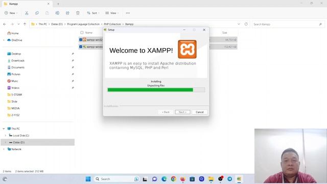This screenshot has height=184, width=327.
Task: Open Task View from taskbar
Action: [x=145, y=179]
